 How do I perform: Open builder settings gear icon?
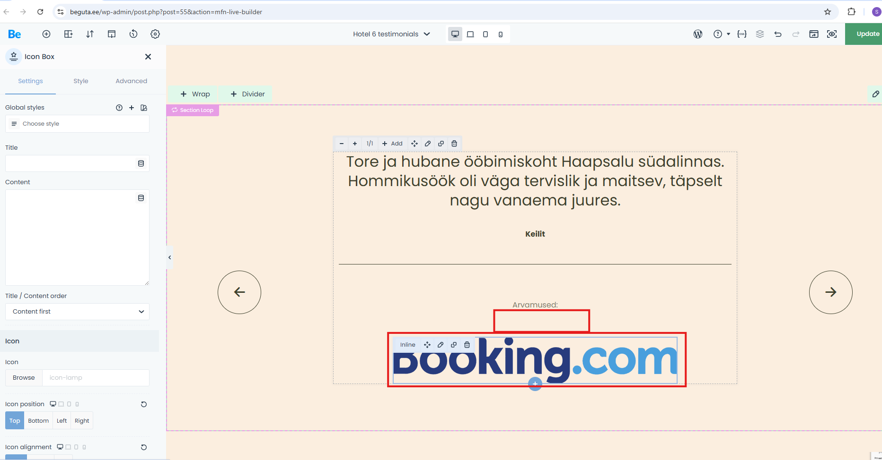point(155,34)
